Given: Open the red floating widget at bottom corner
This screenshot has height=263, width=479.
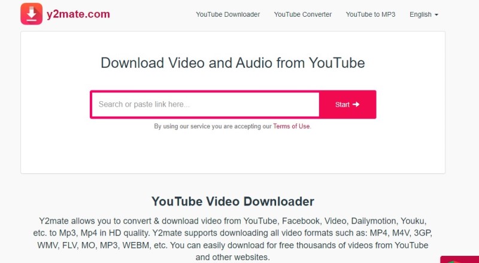Looking at the screenshot, I should (459, 259).
